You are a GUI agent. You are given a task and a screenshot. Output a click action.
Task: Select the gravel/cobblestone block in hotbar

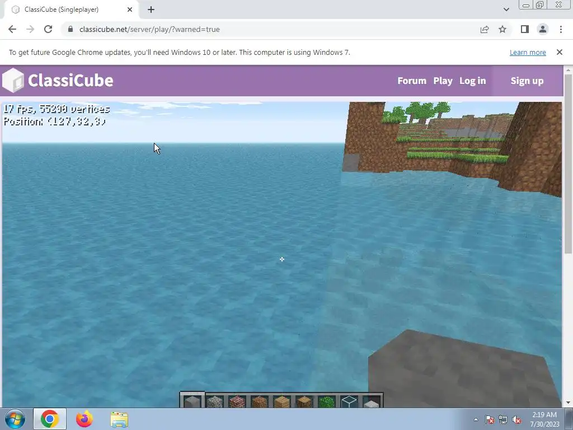click(214, 401)
